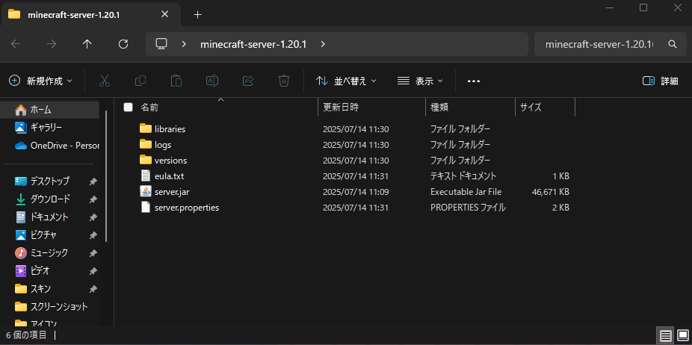Open ビデオ quick access folder

point(49,271)
